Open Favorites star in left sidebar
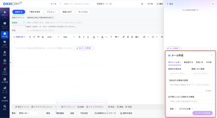Image resolution: width=217 pixels, height=118 pixels. tap(5, 14)
